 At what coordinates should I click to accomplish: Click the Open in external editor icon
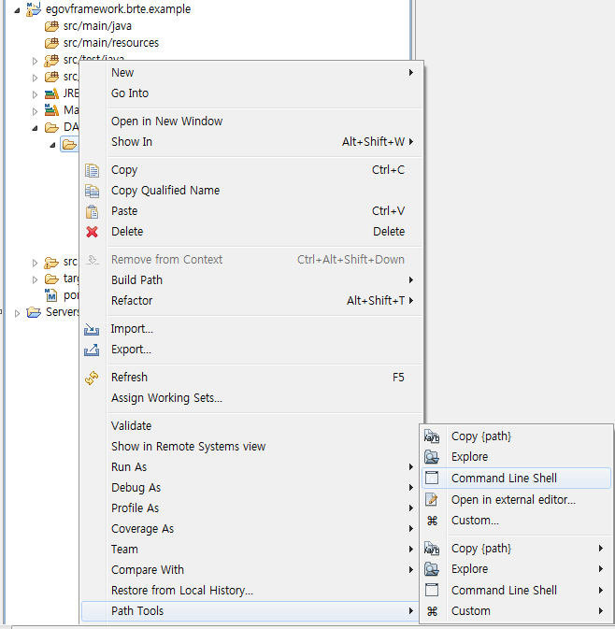pos(432,499)
